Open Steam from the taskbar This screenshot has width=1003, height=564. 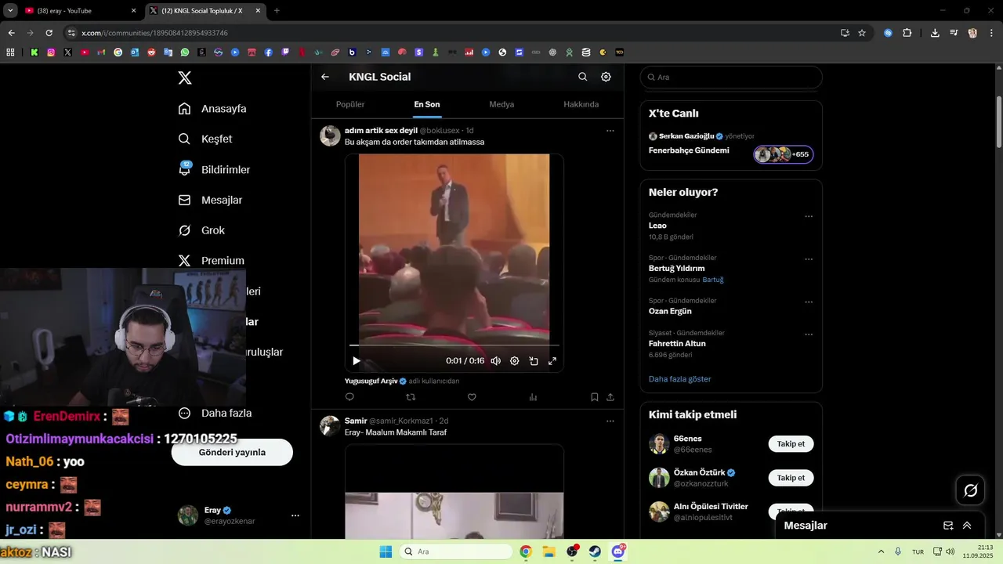tap(595, 551)
